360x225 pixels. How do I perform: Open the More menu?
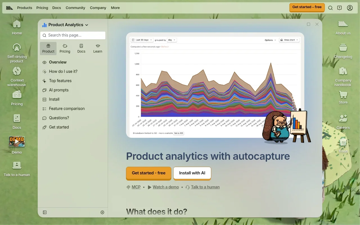click(115, 8)
